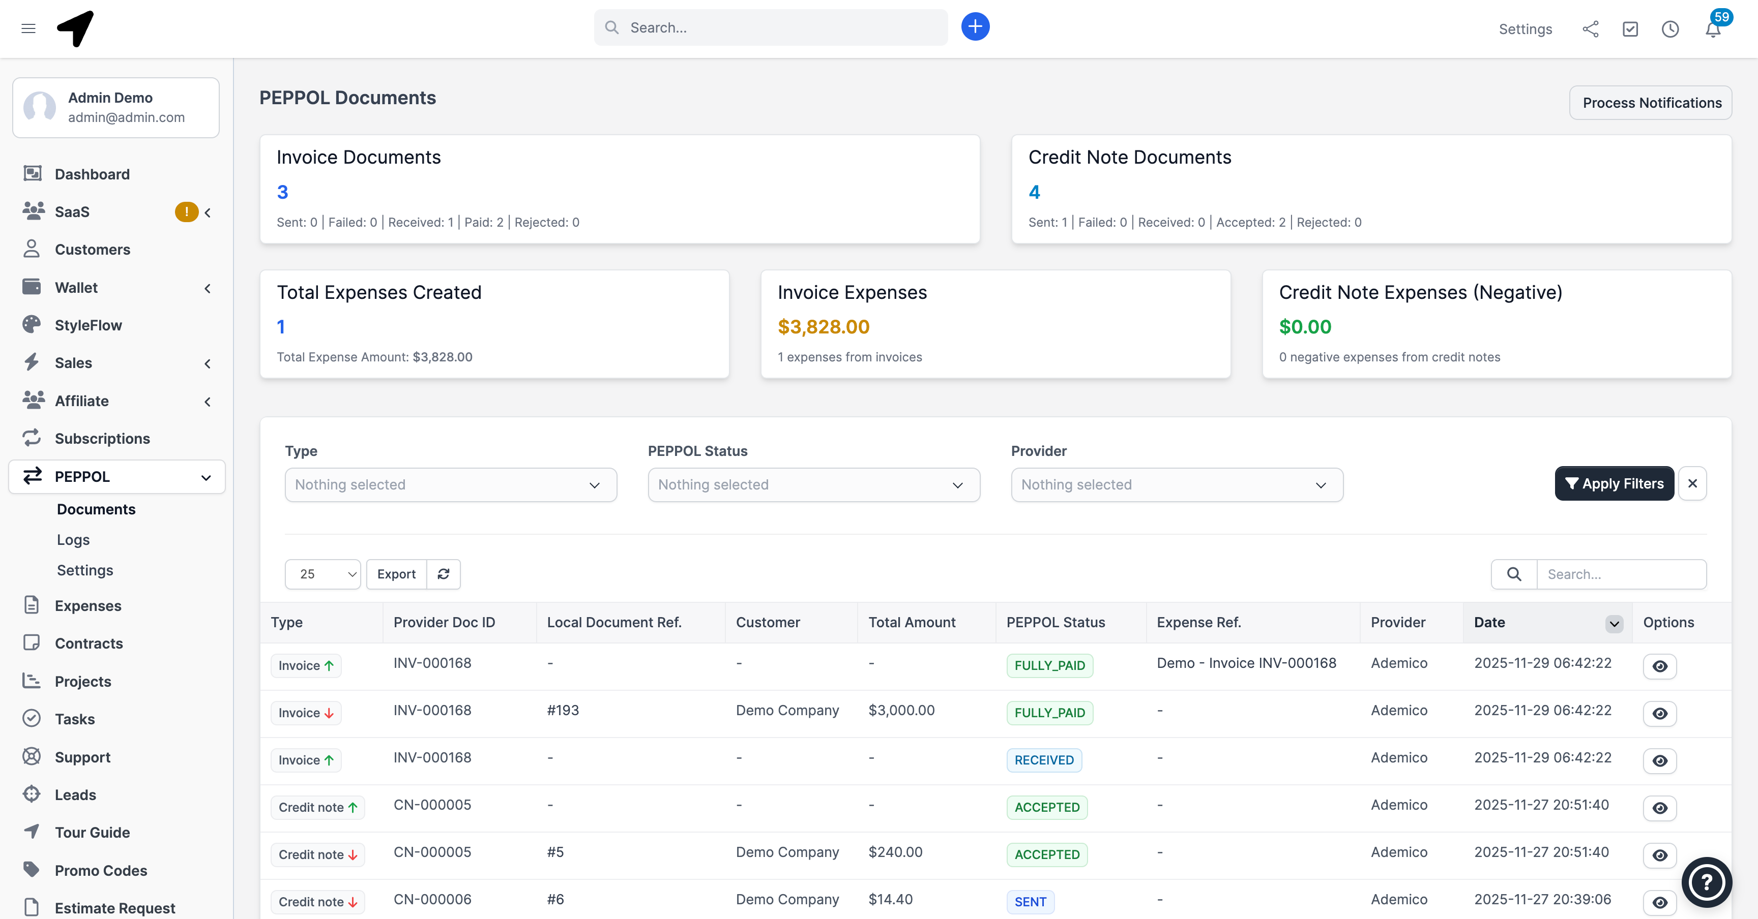Open PEPPOL Settings in sidebar
1758x919 pixels.
84,570
